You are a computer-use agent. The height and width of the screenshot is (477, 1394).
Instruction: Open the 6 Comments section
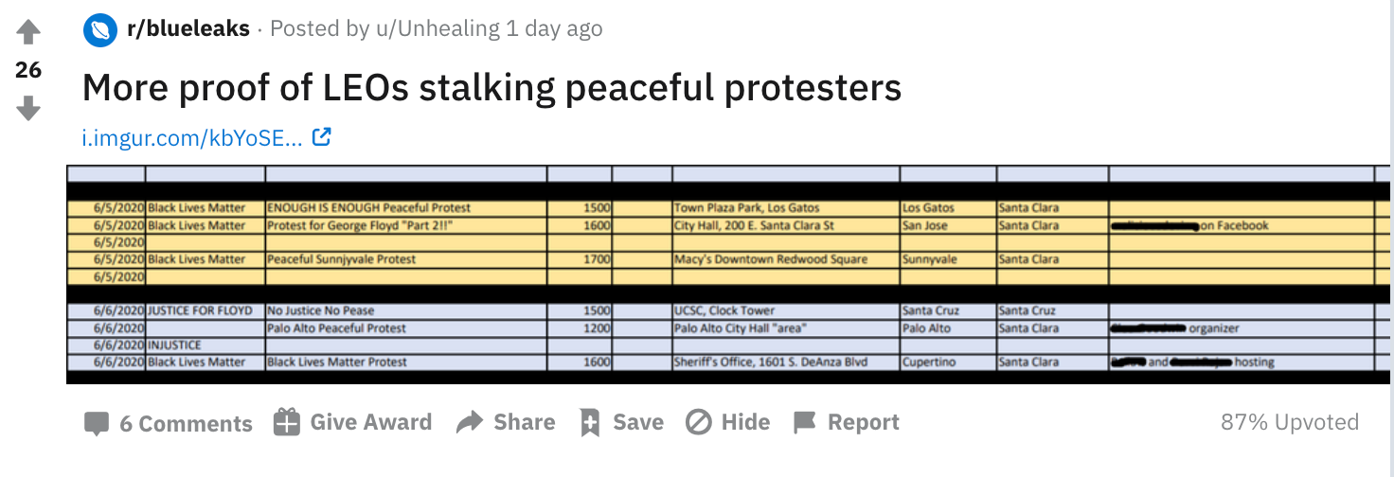186,424
